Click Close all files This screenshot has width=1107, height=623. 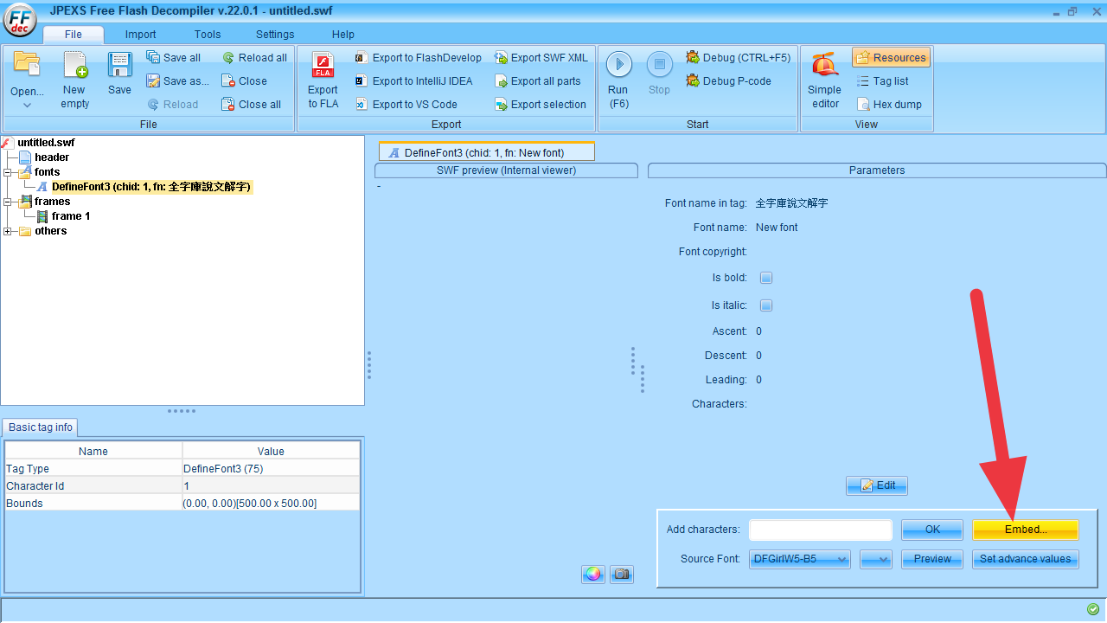[x=252, y=105]
